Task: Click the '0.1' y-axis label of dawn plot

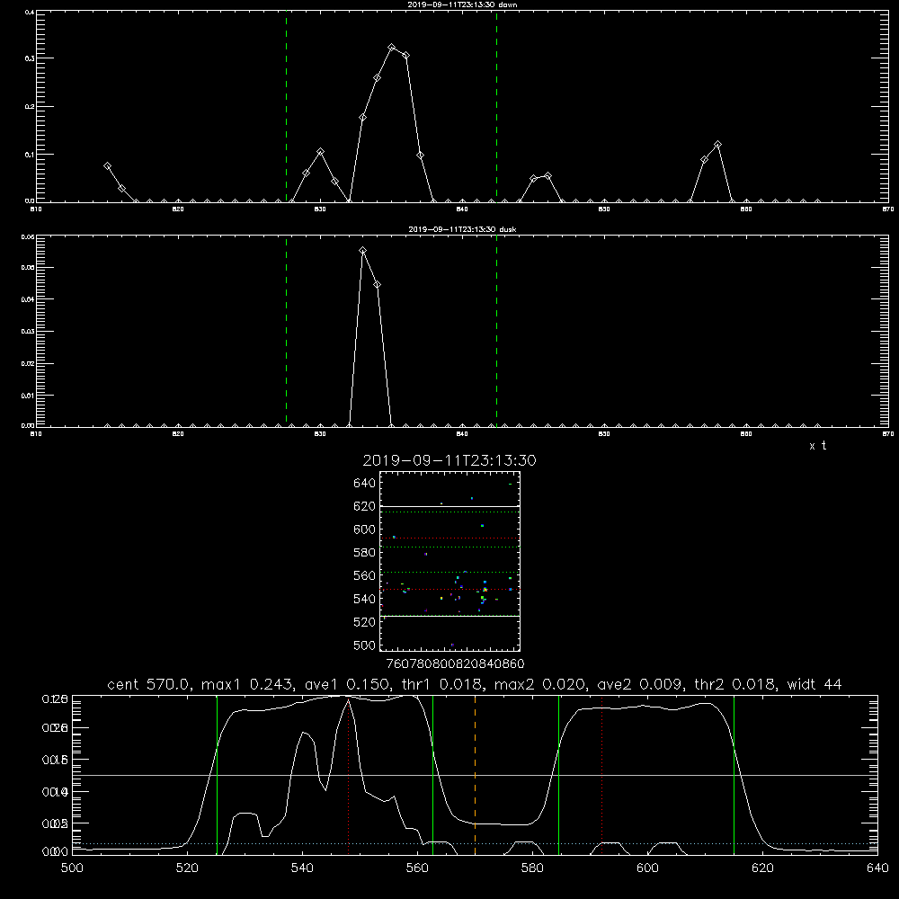Action: click(x=30, y=155)
